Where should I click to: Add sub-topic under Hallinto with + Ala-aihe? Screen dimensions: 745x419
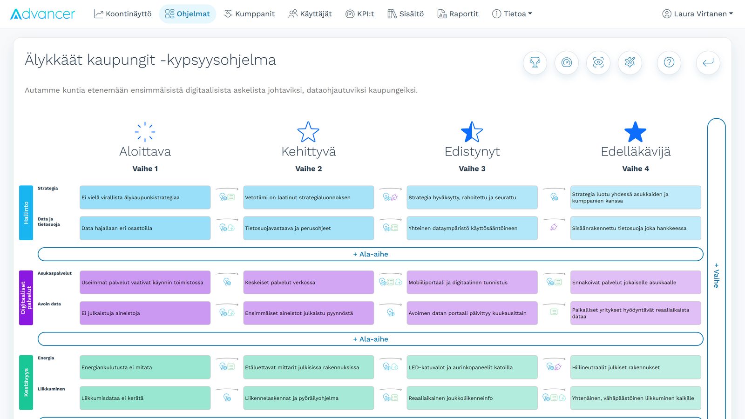click(370, 254)
